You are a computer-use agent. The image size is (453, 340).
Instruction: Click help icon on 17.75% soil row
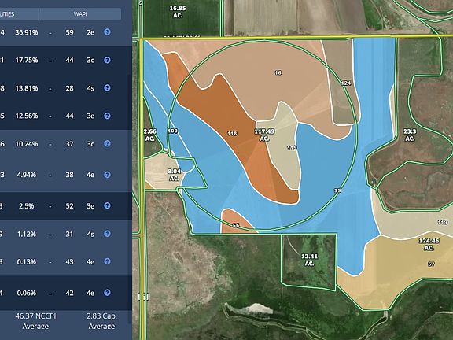(x=107, y=60)
